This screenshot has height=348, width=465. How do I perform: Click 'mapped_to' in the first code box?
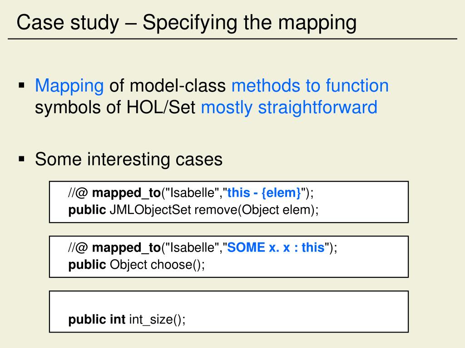[126, 193]
